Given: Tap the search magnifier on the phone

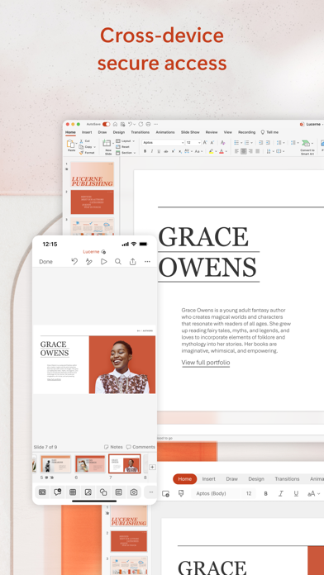Looking at the screenshot, I should click(x=118, y=261).
